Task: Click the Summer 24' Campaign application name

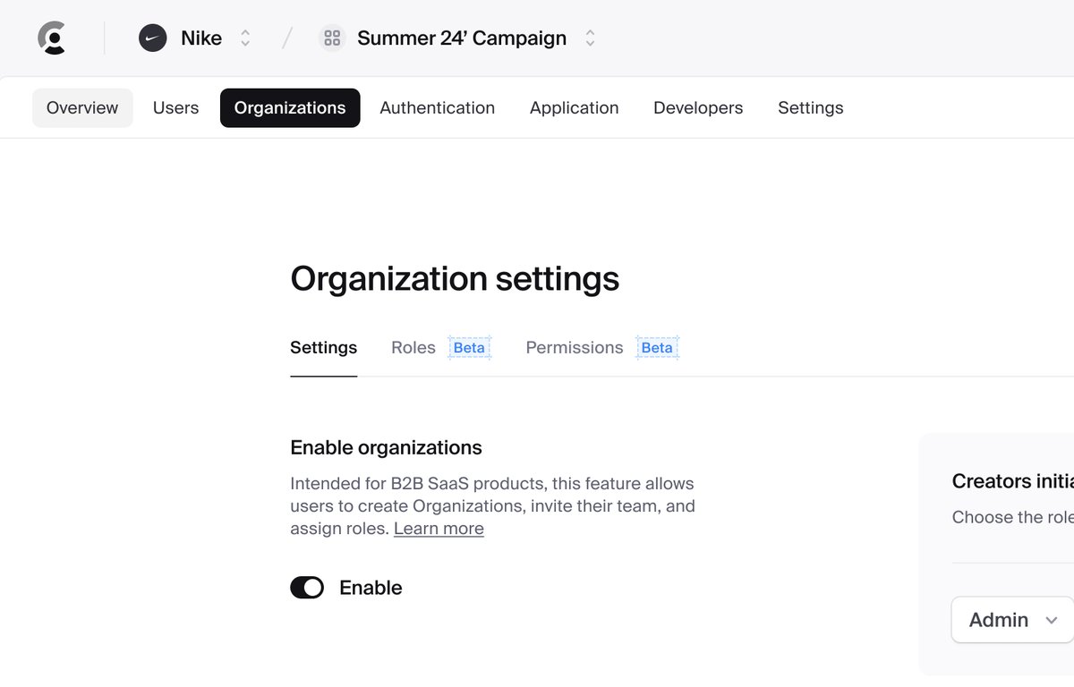Action: point(462,38)
